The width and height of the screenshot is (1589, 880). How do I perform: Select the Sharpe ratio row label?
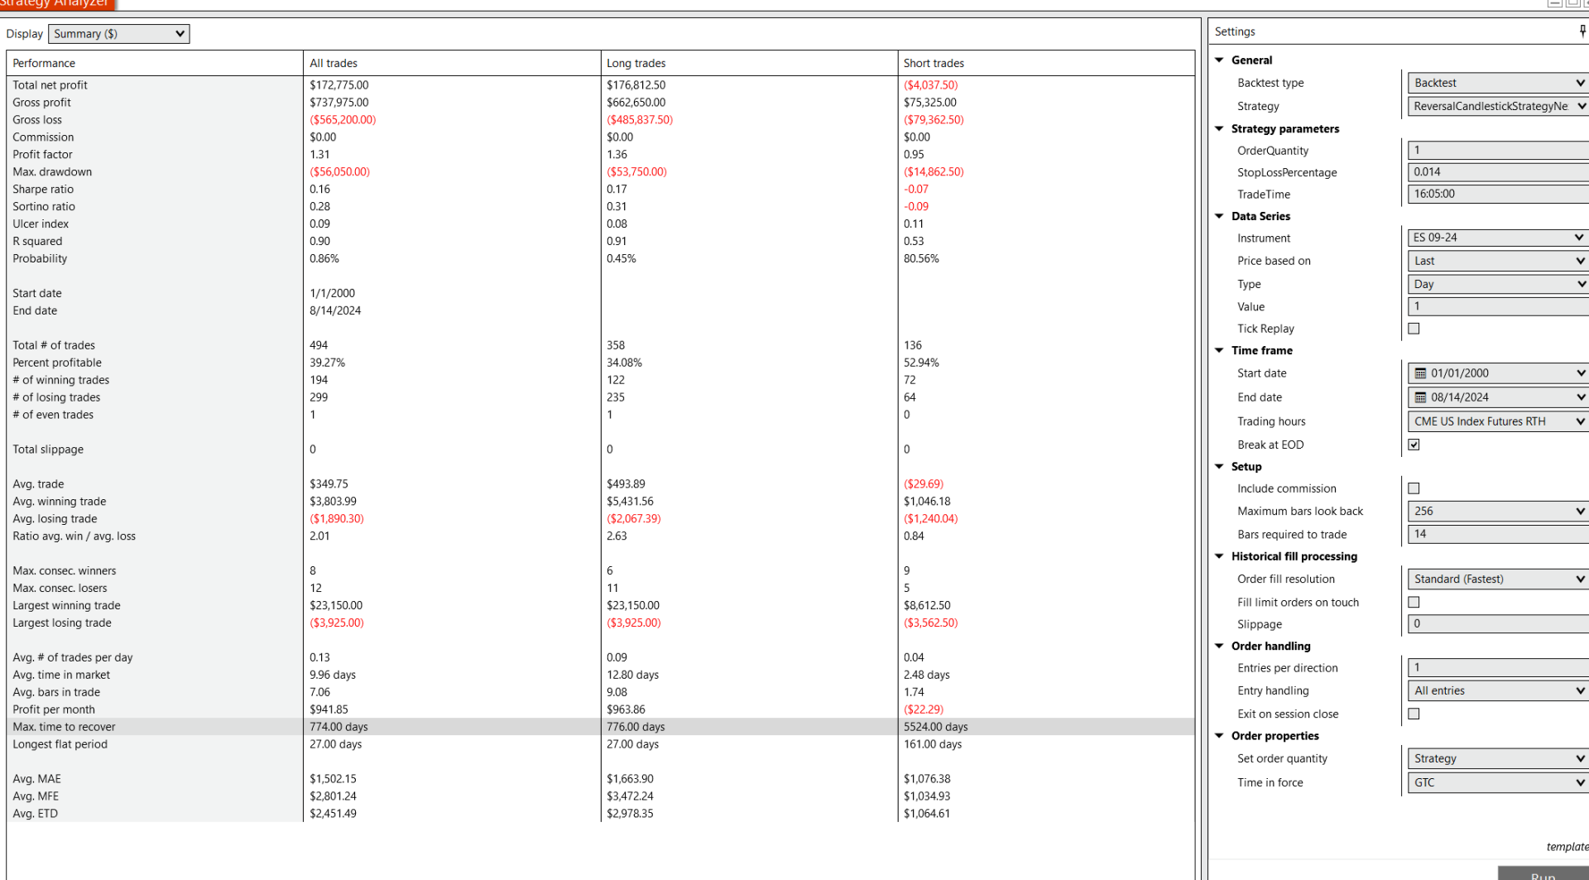point(43,190)
